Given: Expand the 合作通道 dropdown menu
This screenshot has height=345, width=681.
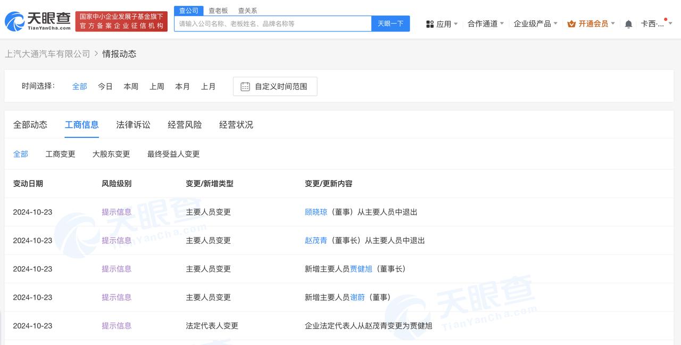Looking at the screenshot, I should [x=486, y=24].
